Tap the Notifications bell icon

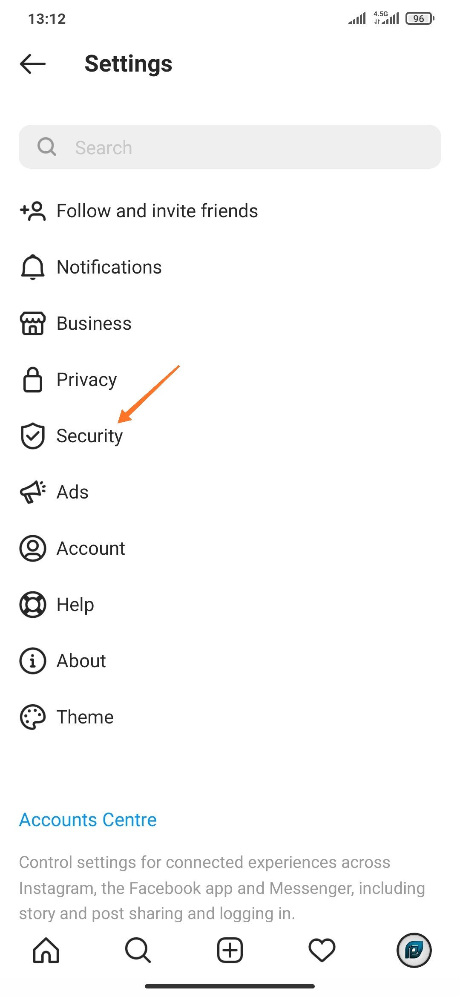click(x=33, y=267)
